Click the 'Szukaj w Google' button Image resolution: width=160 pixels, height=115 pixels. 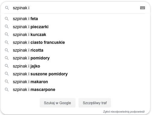click(57, 103)
